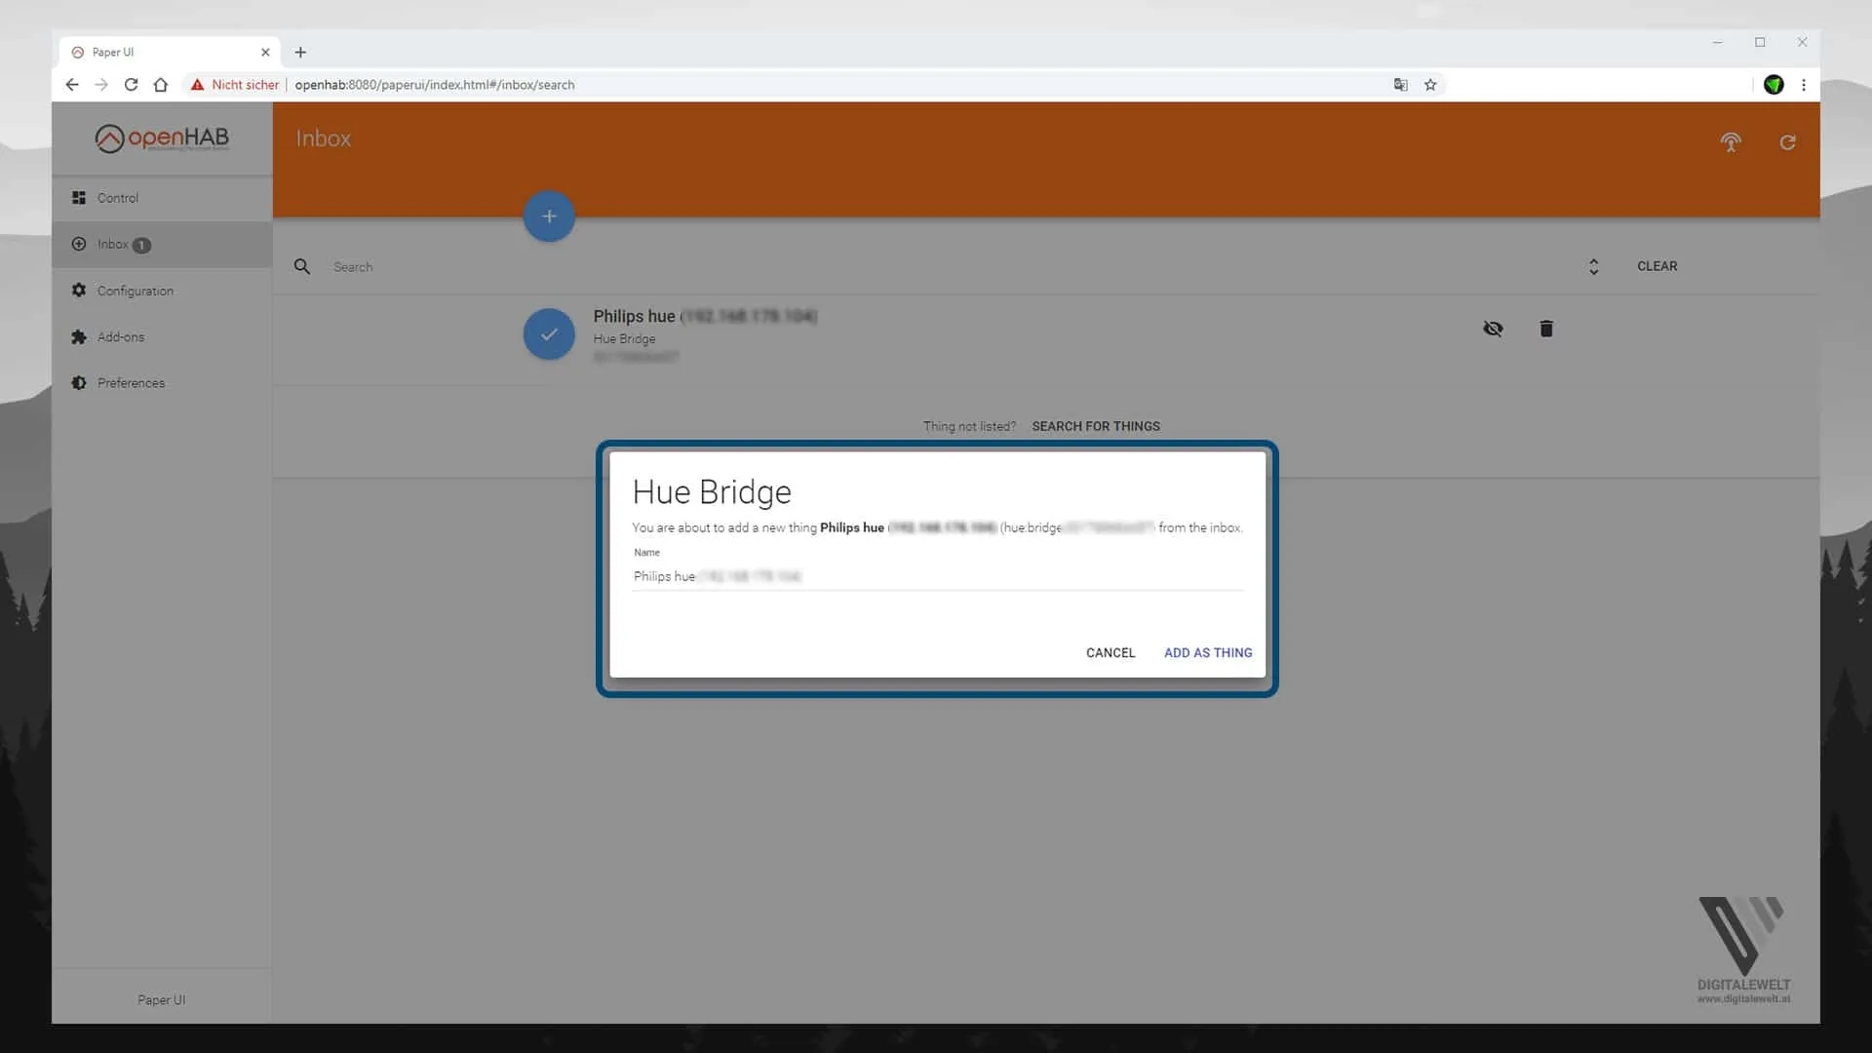The height and width of the screenshot is (1053, 1872).
Task: Reload the browser page
Action: pyautogui.click(x=131, y=85)
